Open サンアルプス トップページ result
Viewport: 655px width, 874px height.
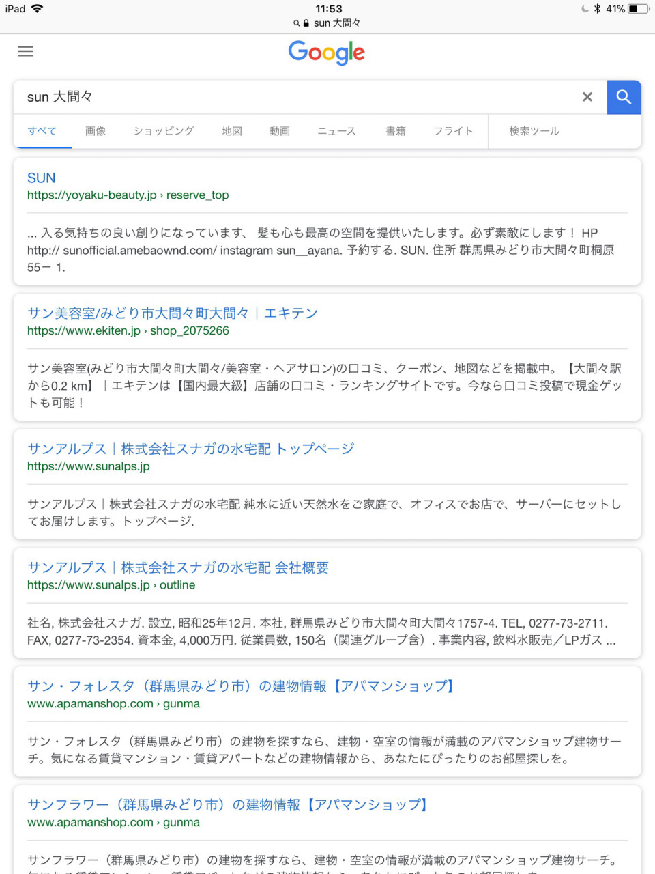[191, 449]
